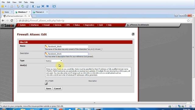The width and height of the screenshot is (195, 110).
Task: Open the snapshot manager icon
Action: (x=27, y=6)
